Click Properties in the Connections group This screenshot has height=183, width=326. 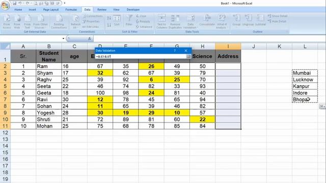[x=91, y=21]
